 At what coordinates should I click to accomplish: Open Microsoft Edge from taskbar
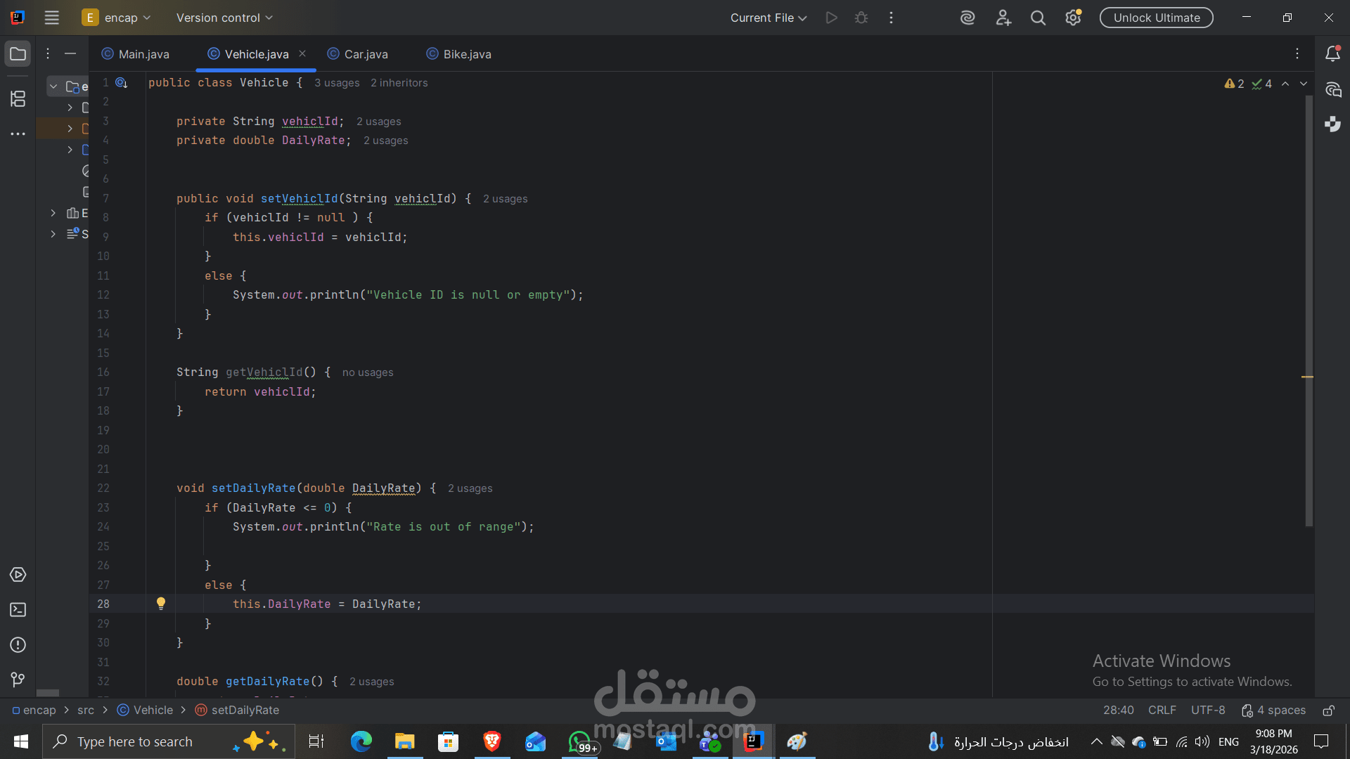point(361,741)
